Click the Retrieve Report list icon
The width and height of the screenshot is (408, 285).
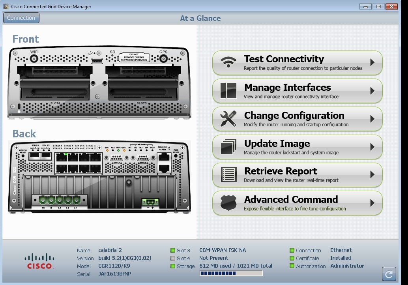pyautogui.click(x=228, y=174)
